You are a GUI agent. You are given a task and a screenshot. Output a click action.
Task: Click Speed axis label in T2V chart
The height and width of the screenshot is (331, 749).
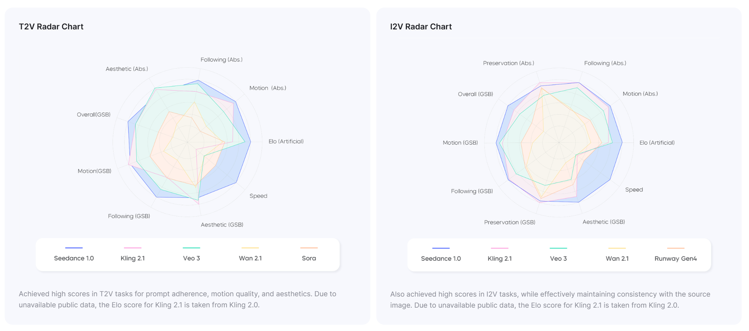coord(258,196)
